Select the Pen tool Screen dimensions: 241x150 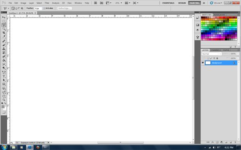point(4,72)
